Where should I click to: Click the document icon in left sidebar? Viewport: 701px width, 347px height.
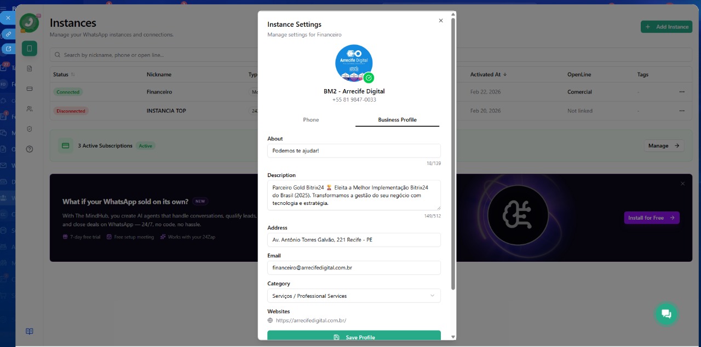click(30, 68)
